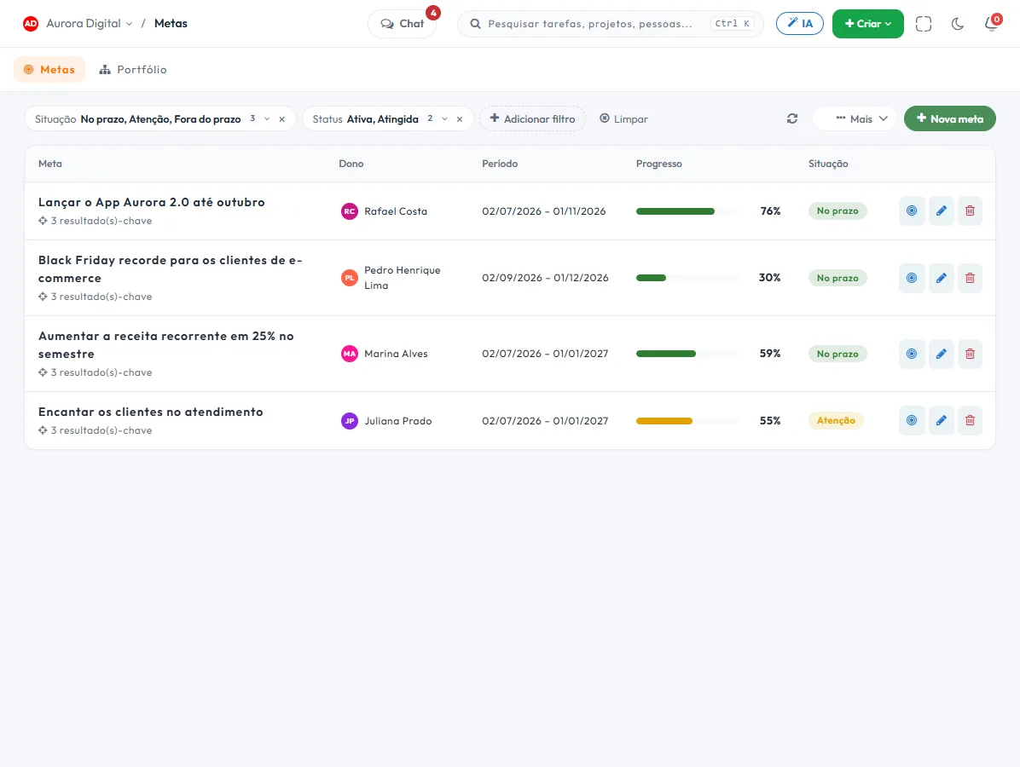Click owner name Juliana Prado

398,420
